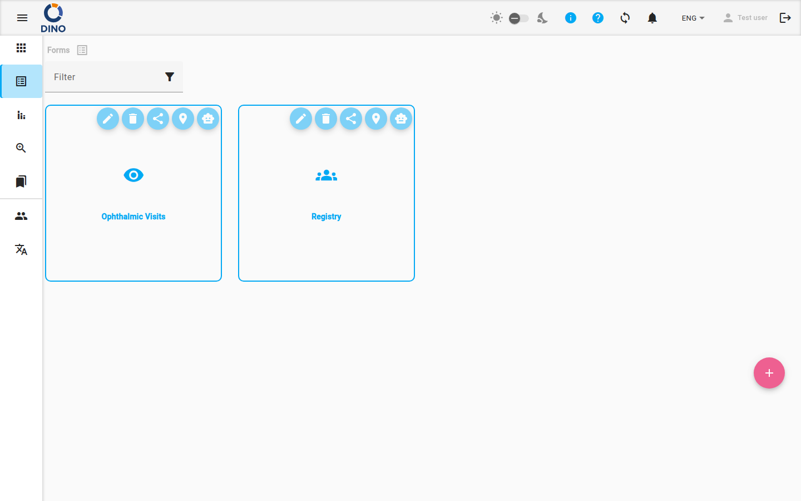Log out using the exit icon

785,18
